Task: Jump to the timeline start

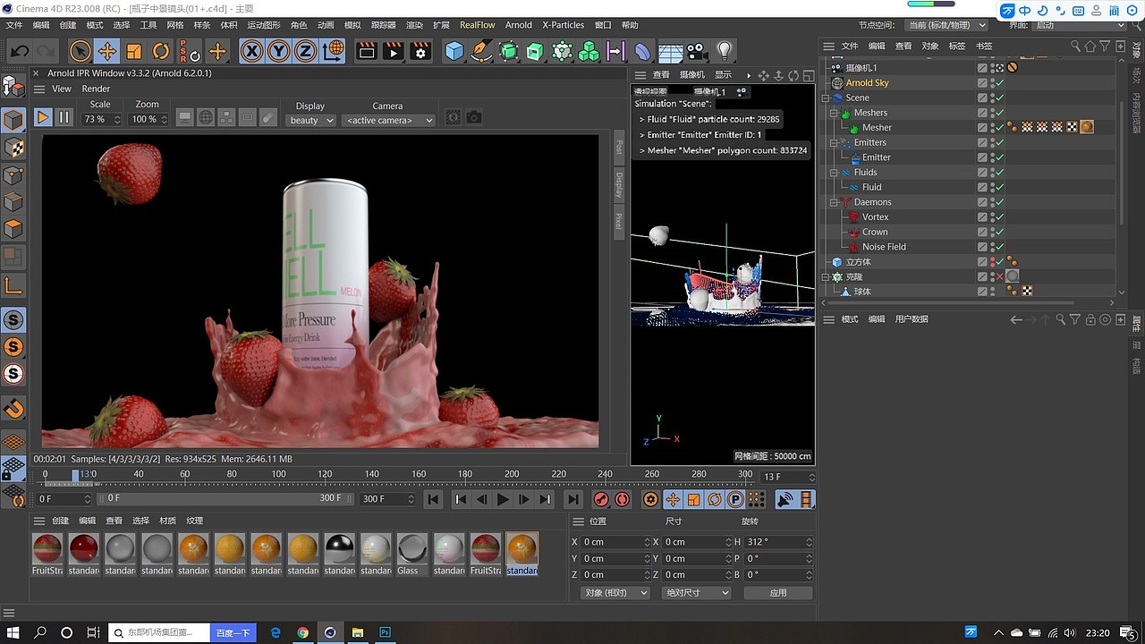Action: click(x=433, y=499)
